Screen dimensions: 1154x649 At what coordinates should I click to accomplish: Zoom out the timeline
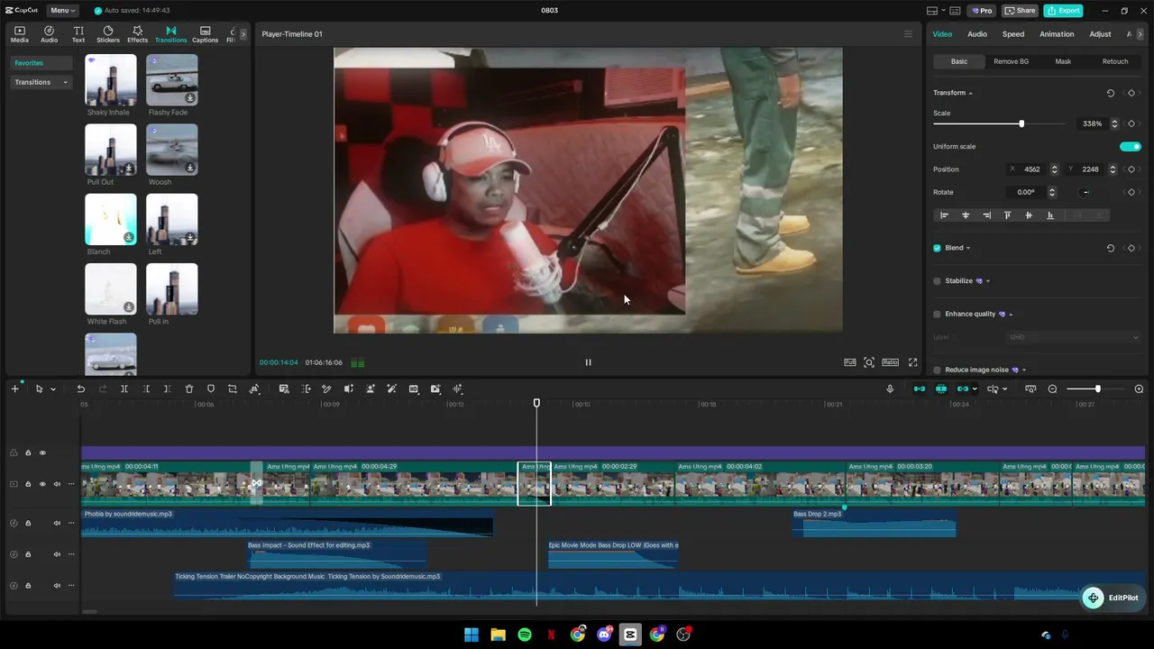[1052, 388]
